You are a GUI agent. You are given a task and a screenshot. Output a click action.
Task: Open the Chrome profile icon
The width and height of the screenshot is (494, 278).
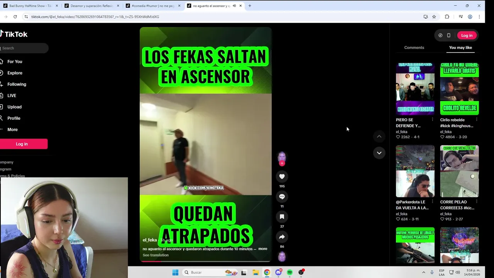[x=470, y=17]
